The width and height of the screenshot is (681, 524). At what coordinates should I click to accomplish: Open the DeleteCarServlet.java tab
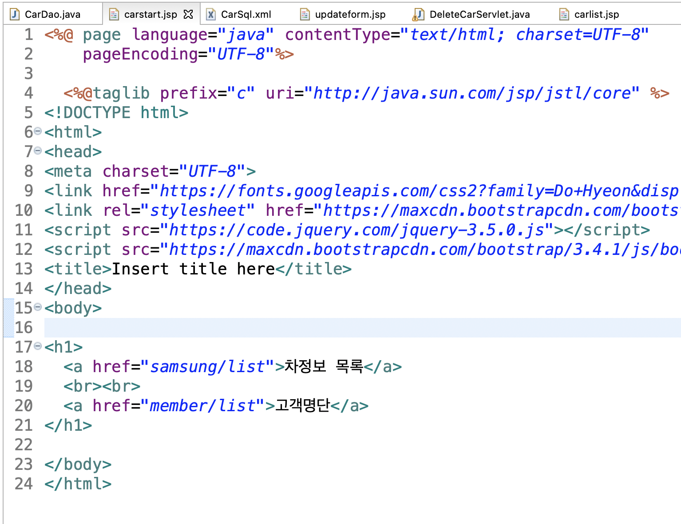tap(479, 14)
